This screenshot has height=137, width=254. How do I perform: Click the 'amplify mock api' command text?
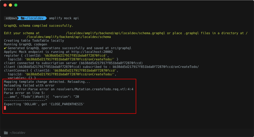[64, 18]
